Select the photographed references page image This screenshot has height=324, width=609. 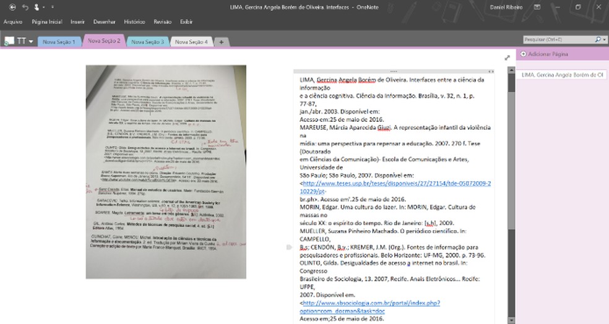coord(166,172)
